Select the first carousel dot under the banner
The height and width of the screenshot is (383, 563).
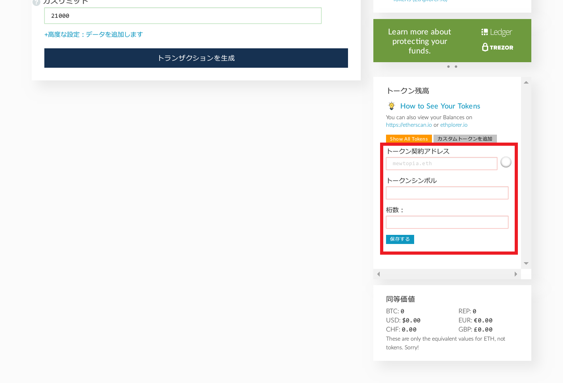(448, 67)
